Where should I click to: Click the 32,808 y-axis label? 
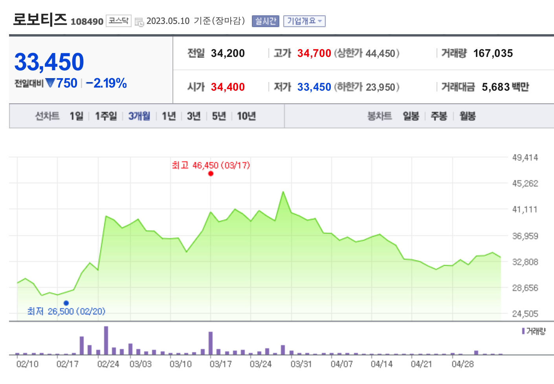(525, 262)
